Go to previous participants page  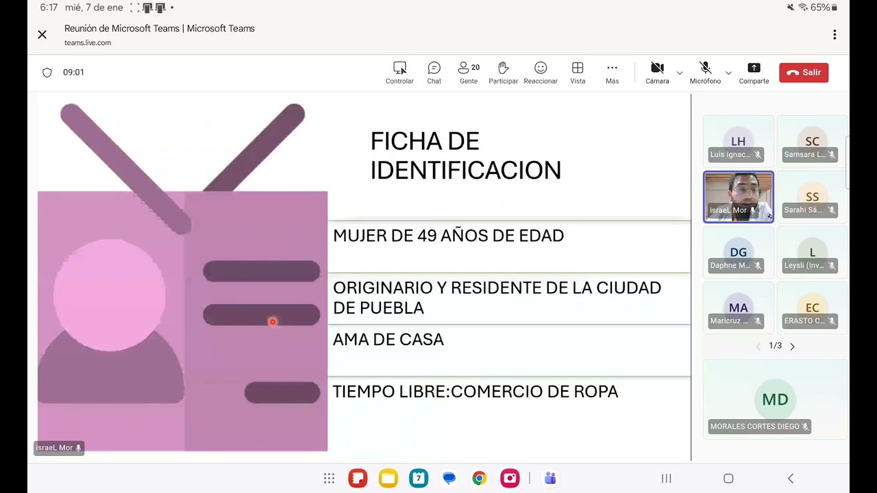coord(758,346)
